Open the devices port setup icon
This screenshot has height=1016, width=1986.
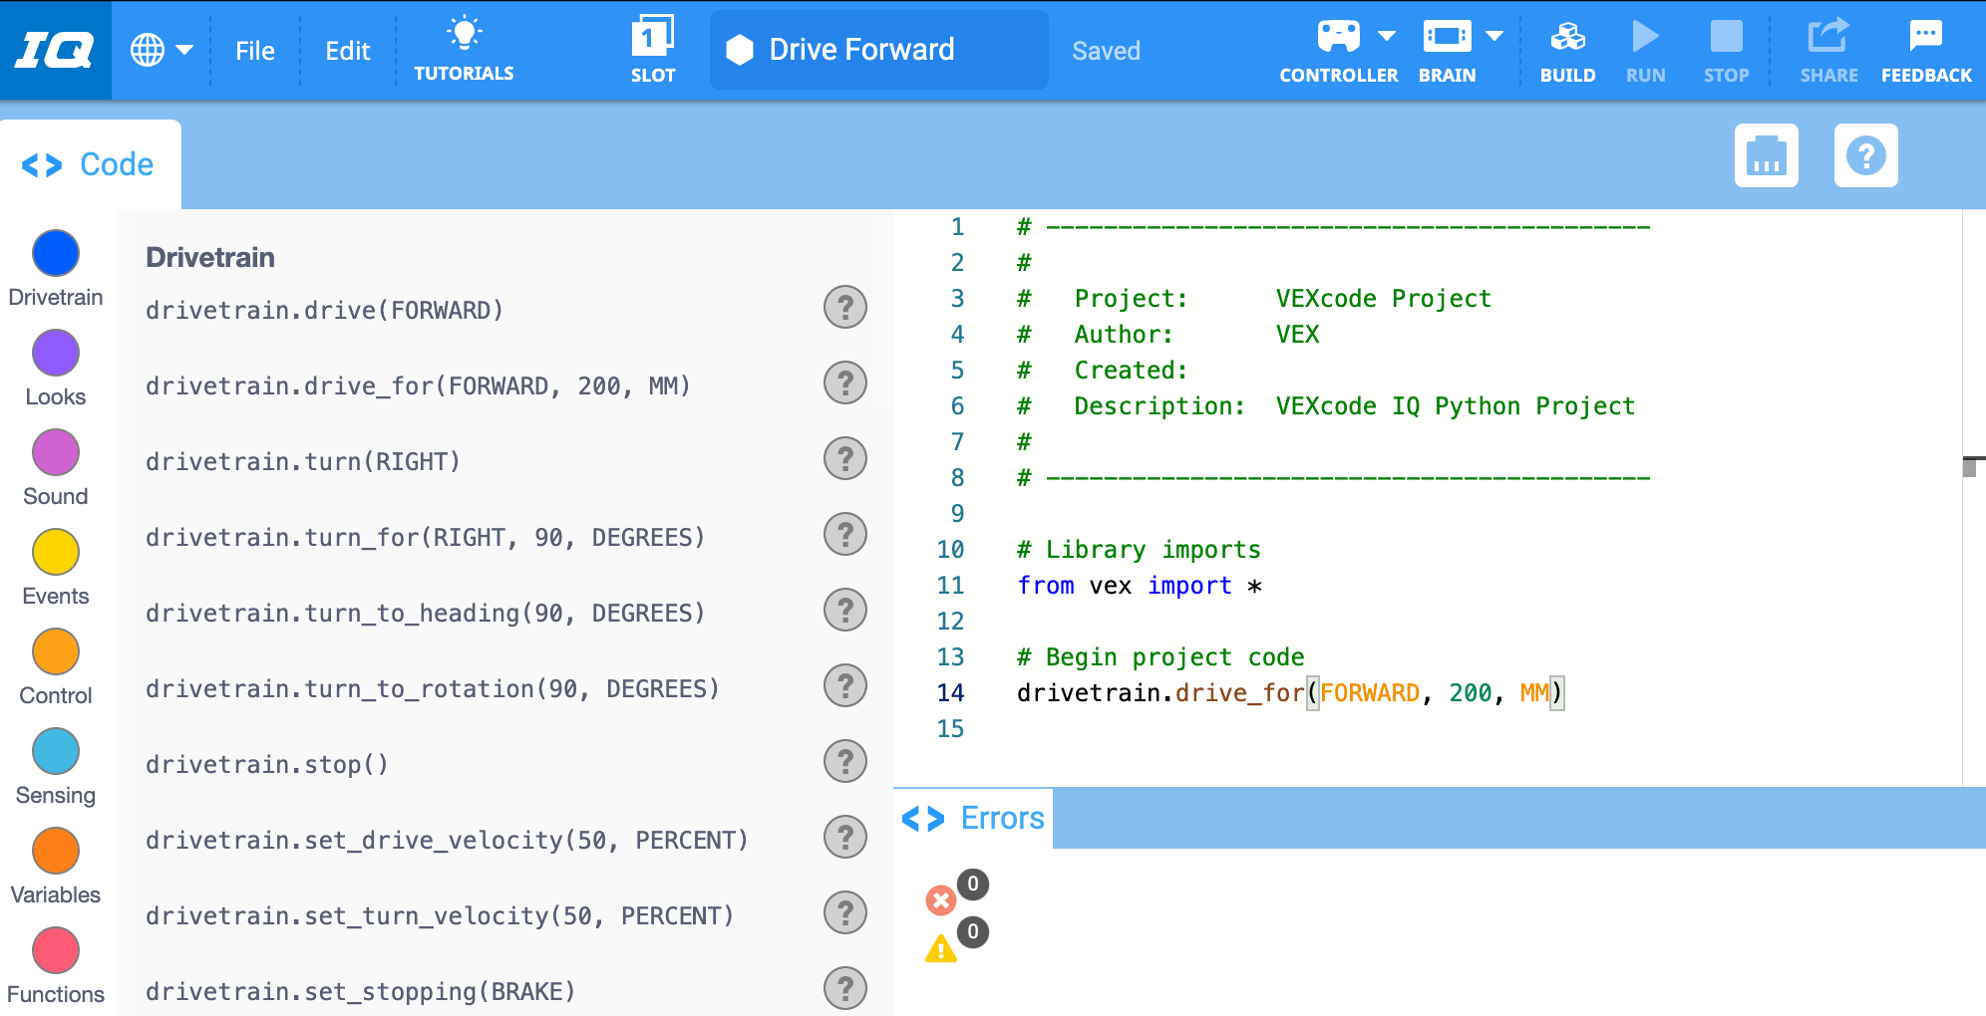[1766, 155]
